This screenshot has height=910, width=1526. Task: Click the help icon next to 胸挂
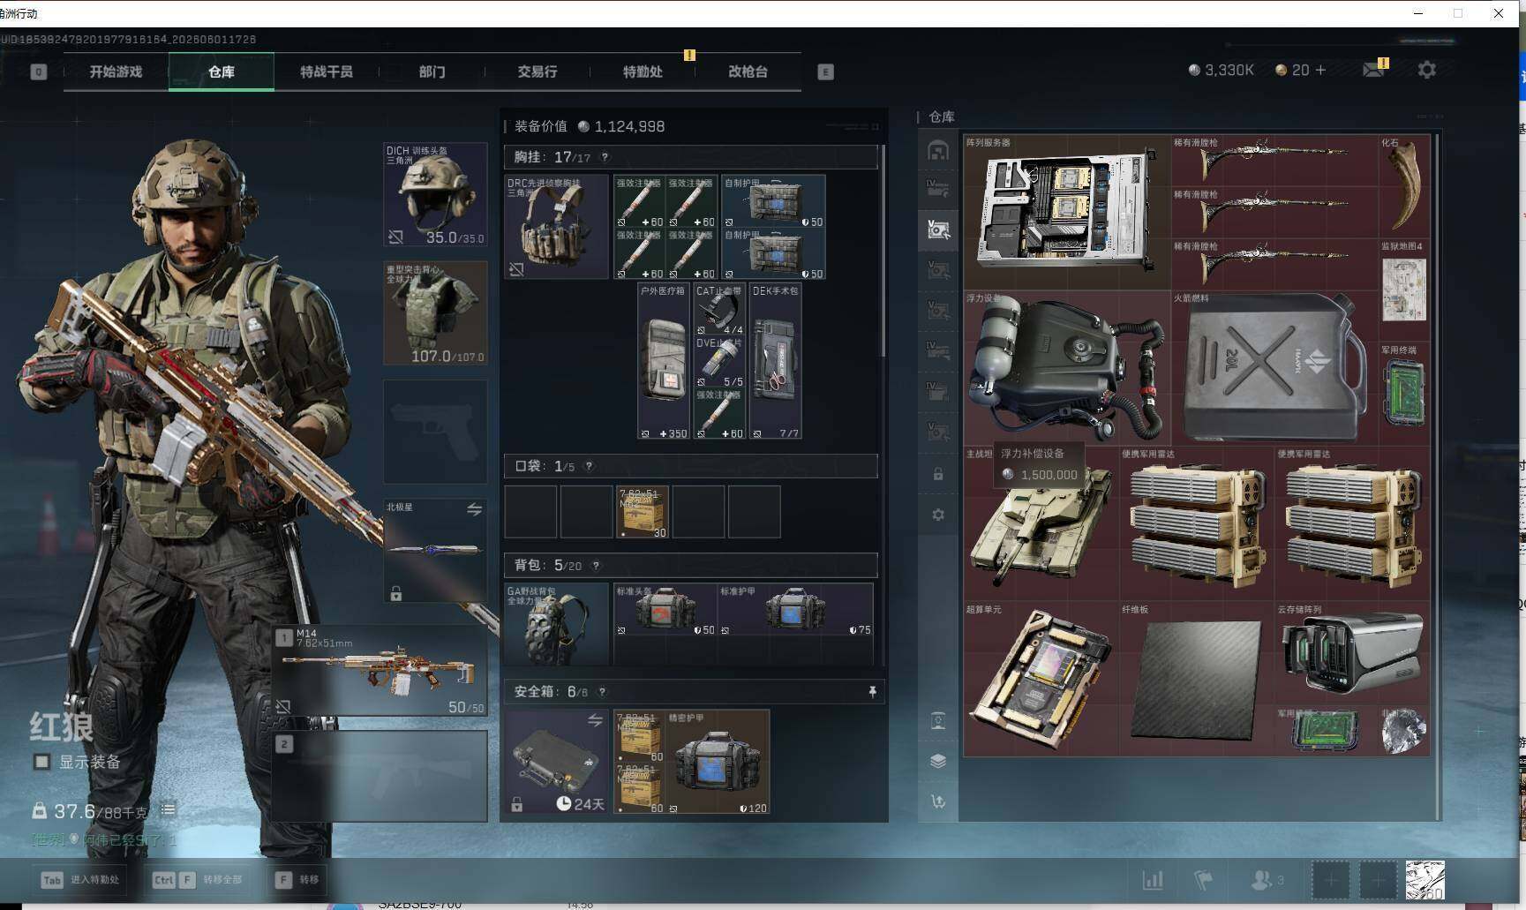605,157
